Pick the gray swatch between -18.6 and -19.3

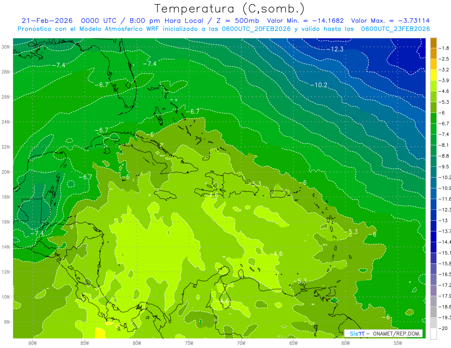tap(433, 312)
